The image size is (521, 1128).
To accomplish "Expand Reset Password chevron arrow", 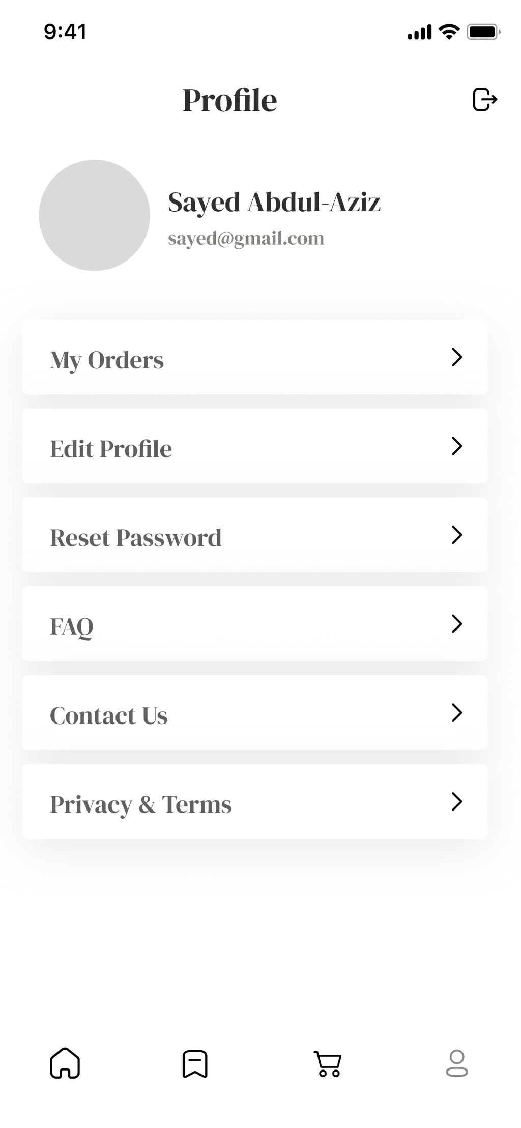I will [x=456, y=535].
